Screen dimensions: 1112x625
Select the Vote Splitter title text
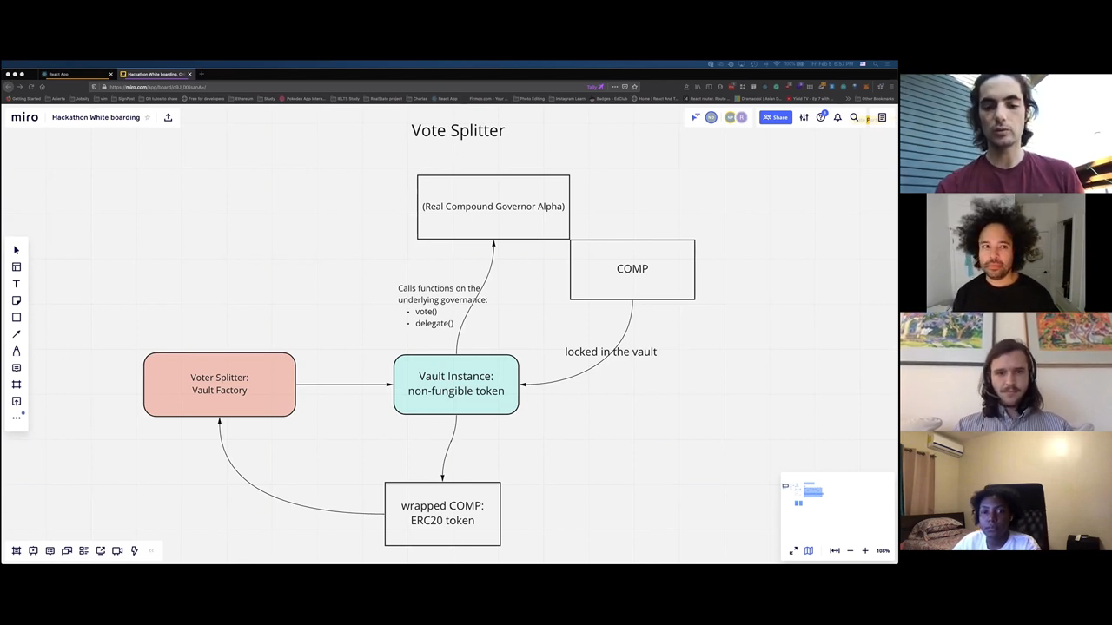pyautogui.click(x=458, y=130)
